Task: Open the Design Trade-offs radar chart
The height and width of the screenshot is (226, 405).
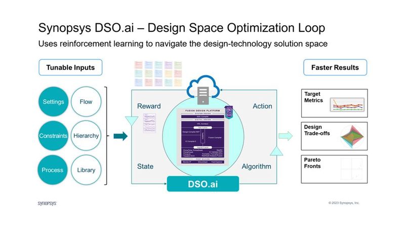Action: point(352,137)
